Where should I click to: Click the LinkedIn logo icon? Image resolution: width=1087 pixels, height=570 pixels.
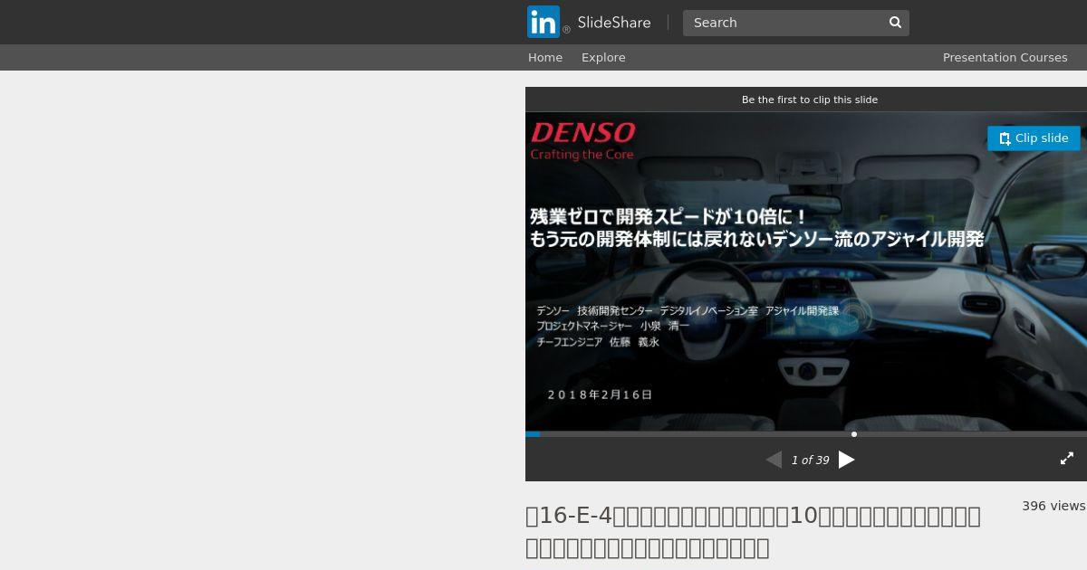(x=543, y=23)
